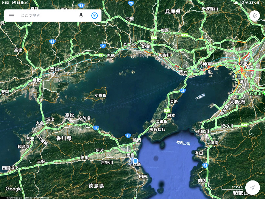Select the 大阪 city label

coord(244,64)
